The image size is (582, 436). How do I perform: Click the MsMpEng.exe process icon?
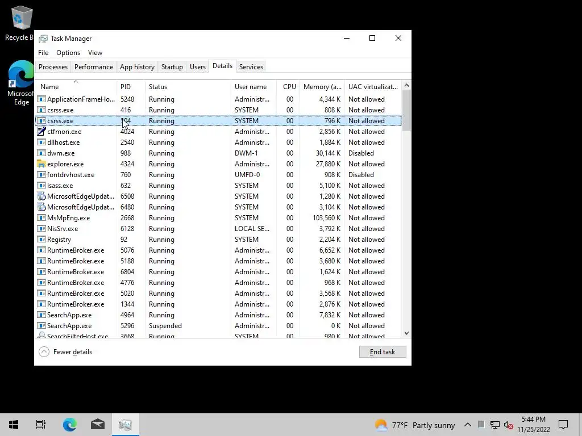tap(41, 217)
